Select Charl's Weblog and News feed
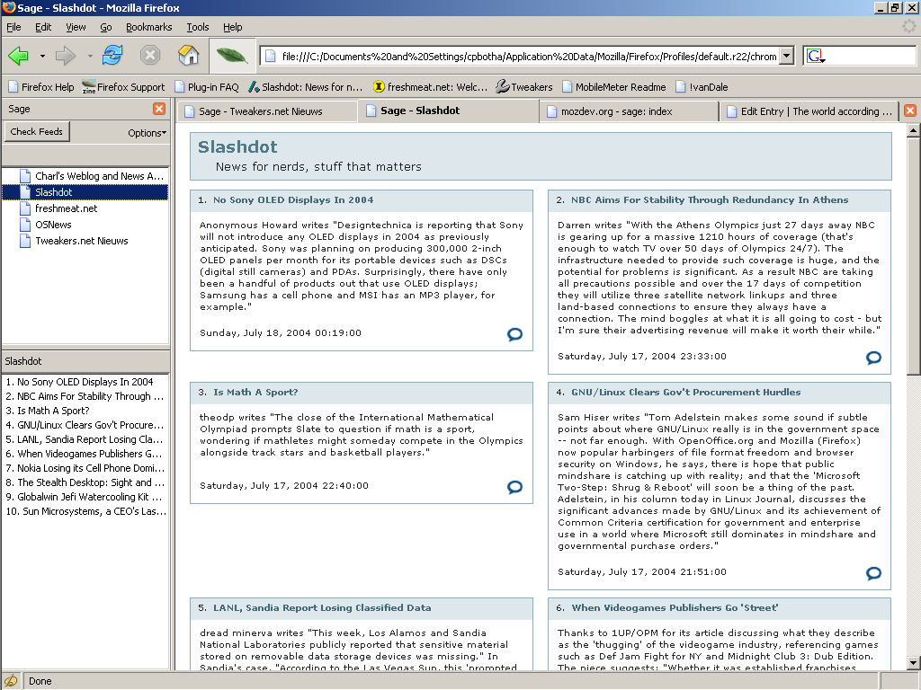The height and width of the screenshot is (690, 921). pyautogui.click(x=85, y=176)
